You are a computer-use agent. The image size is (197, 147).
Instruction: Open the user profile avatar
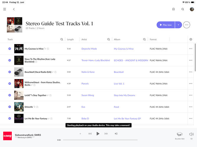[192, 9]
